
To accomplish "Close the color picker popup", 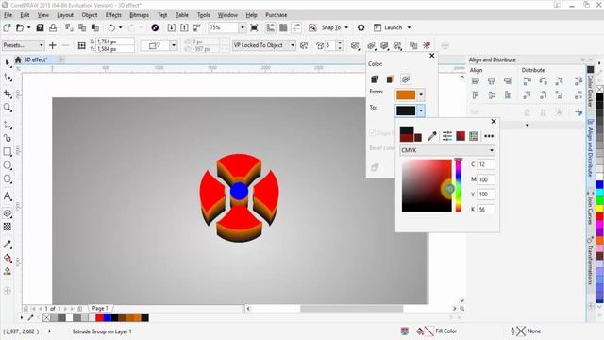I will pyautogui.click(x=494, y=122).
